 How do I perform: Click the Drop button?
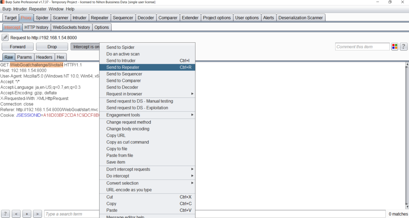click(x=52, y=47)
